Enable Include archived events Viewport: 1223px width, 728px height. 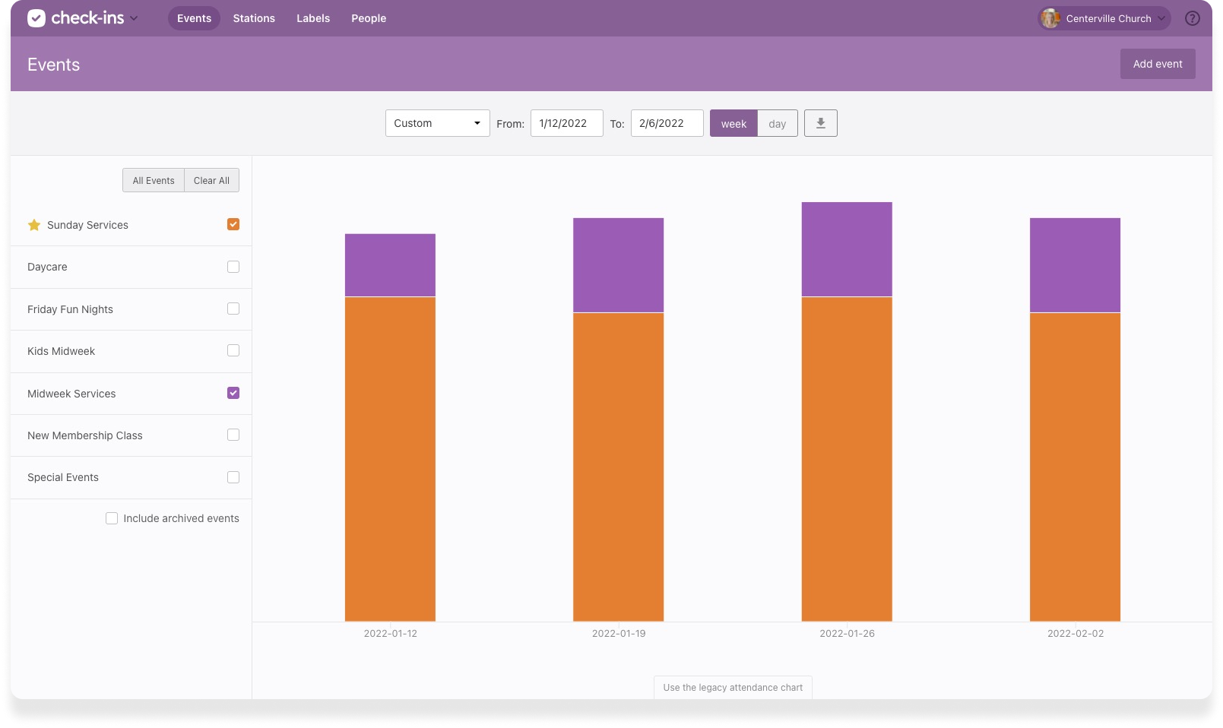tap(112, 518)
